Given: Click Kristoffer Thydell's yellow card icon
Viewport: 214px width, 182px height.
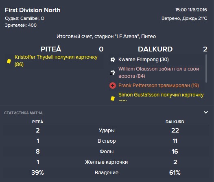Looking at the screenshot, I should tap(9, 61).
